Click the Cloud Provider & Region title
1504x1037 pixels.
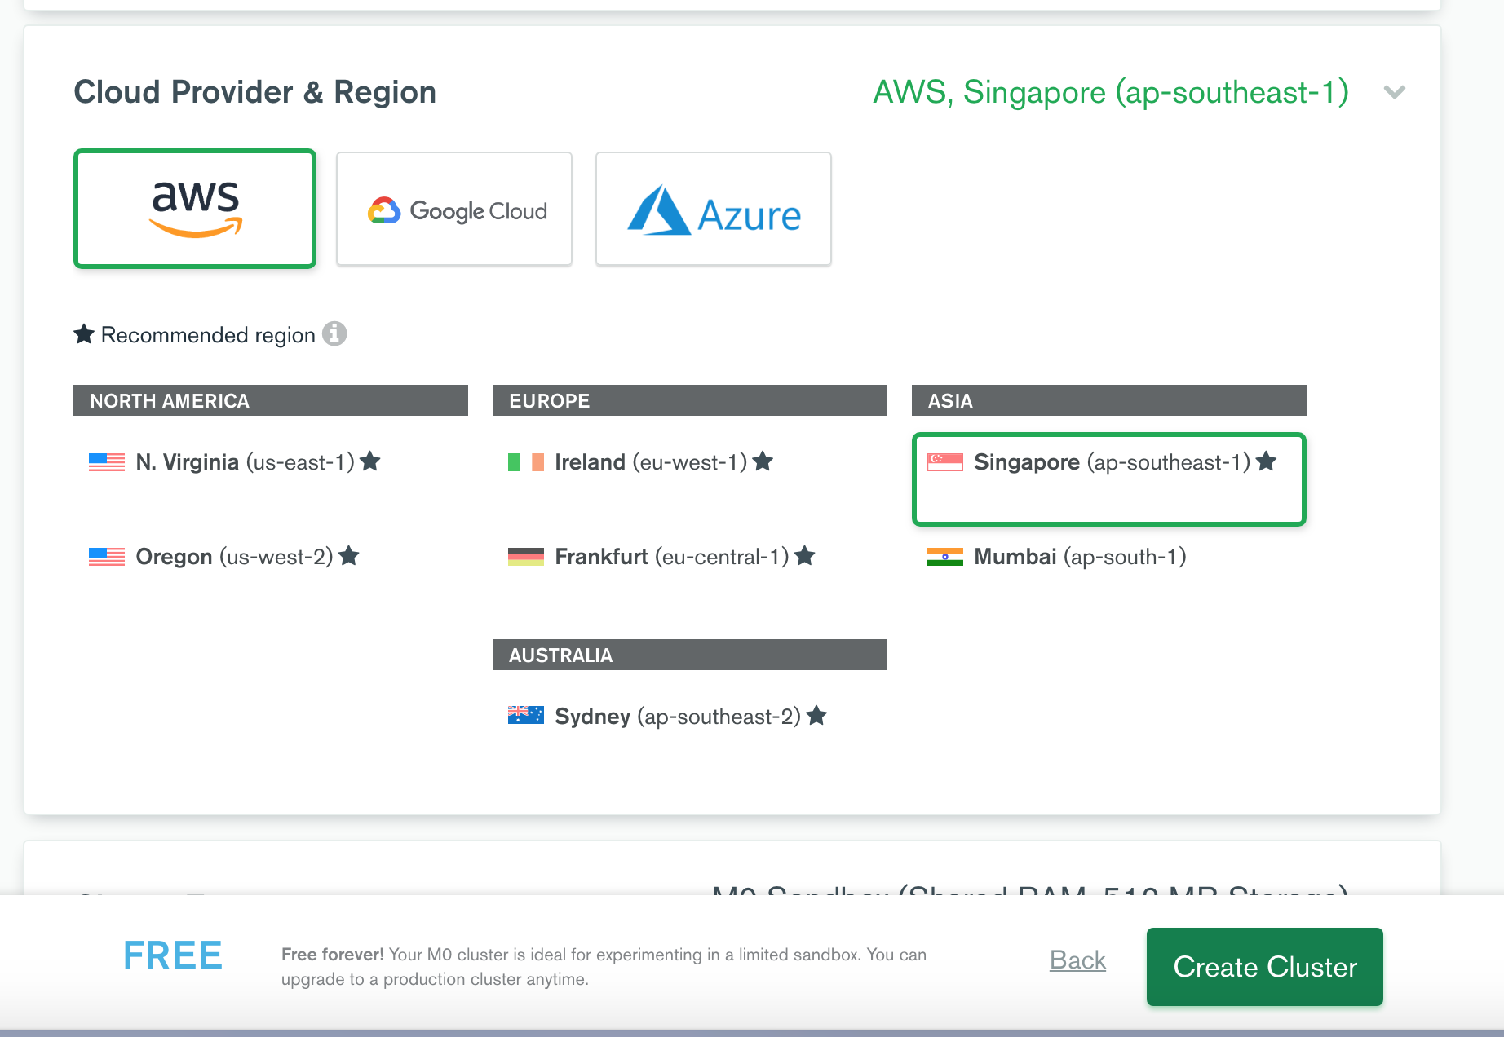255,92
